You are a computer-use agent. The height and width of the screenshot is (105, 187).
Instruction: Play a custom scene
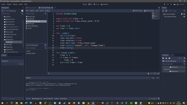click(x=178, y=4)
